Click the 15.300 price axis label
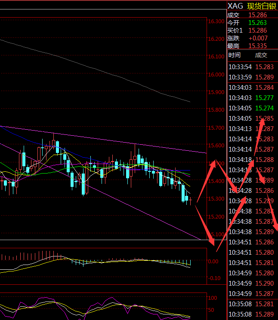278x320 pixels. [216, 198]
